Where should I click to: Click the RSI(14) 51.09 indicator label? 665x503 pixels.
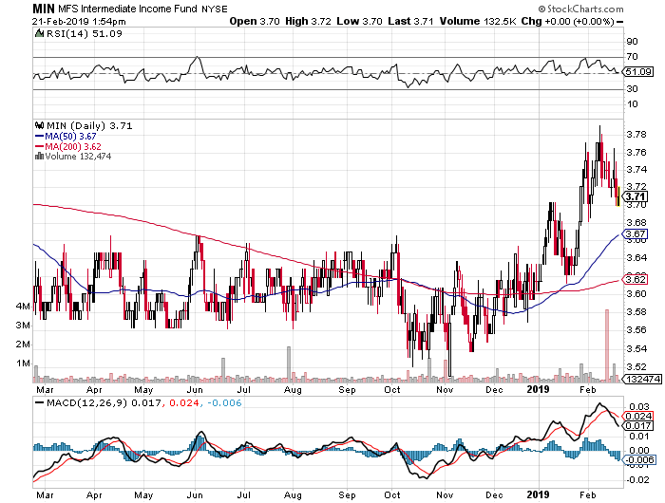point(84,33)
